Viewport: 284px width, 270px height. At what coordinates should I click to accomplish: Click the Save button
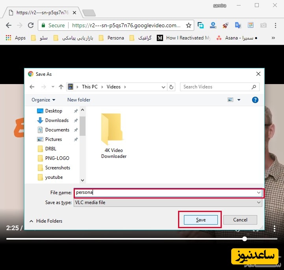(200, 220)
